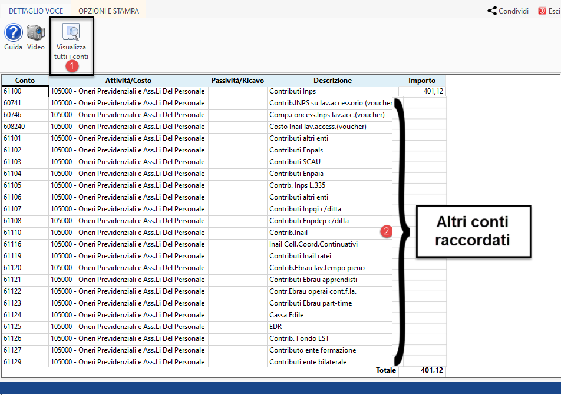Select account cell 61116

(25, 244)
